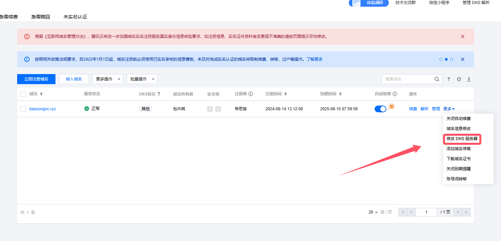Click the page number input box
The width and height of the screenshot is (501, 241).
coord(426,212)
